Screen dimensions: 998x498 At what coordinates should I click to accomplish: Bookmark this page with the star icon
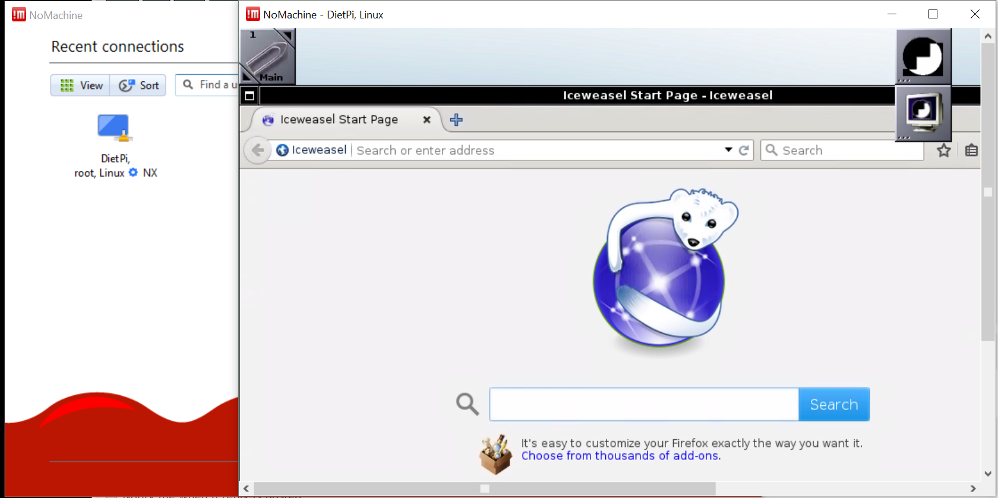pos(944,150)
